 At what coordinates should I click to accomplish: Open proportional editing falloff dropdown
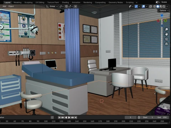(x=79, y=6)
